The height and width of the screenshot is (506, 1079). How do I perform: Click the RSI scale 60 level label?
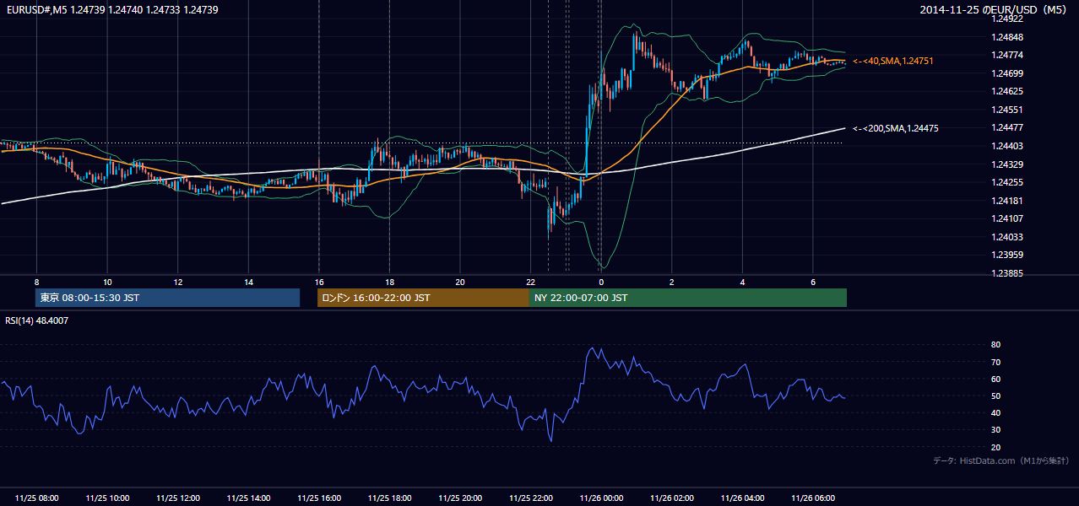pyautogui.click(x=996, y=379)
